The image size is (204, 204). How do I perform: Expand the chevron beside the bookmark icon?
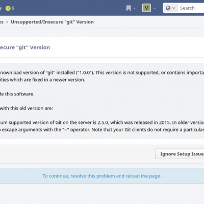(x=135, y=8)
